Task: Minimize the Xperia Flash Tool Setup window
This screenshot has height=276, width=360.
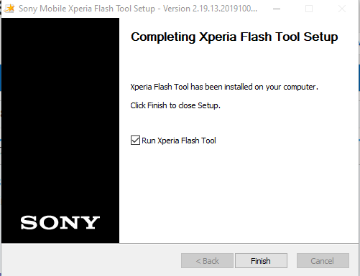Action: pos(277,9)
